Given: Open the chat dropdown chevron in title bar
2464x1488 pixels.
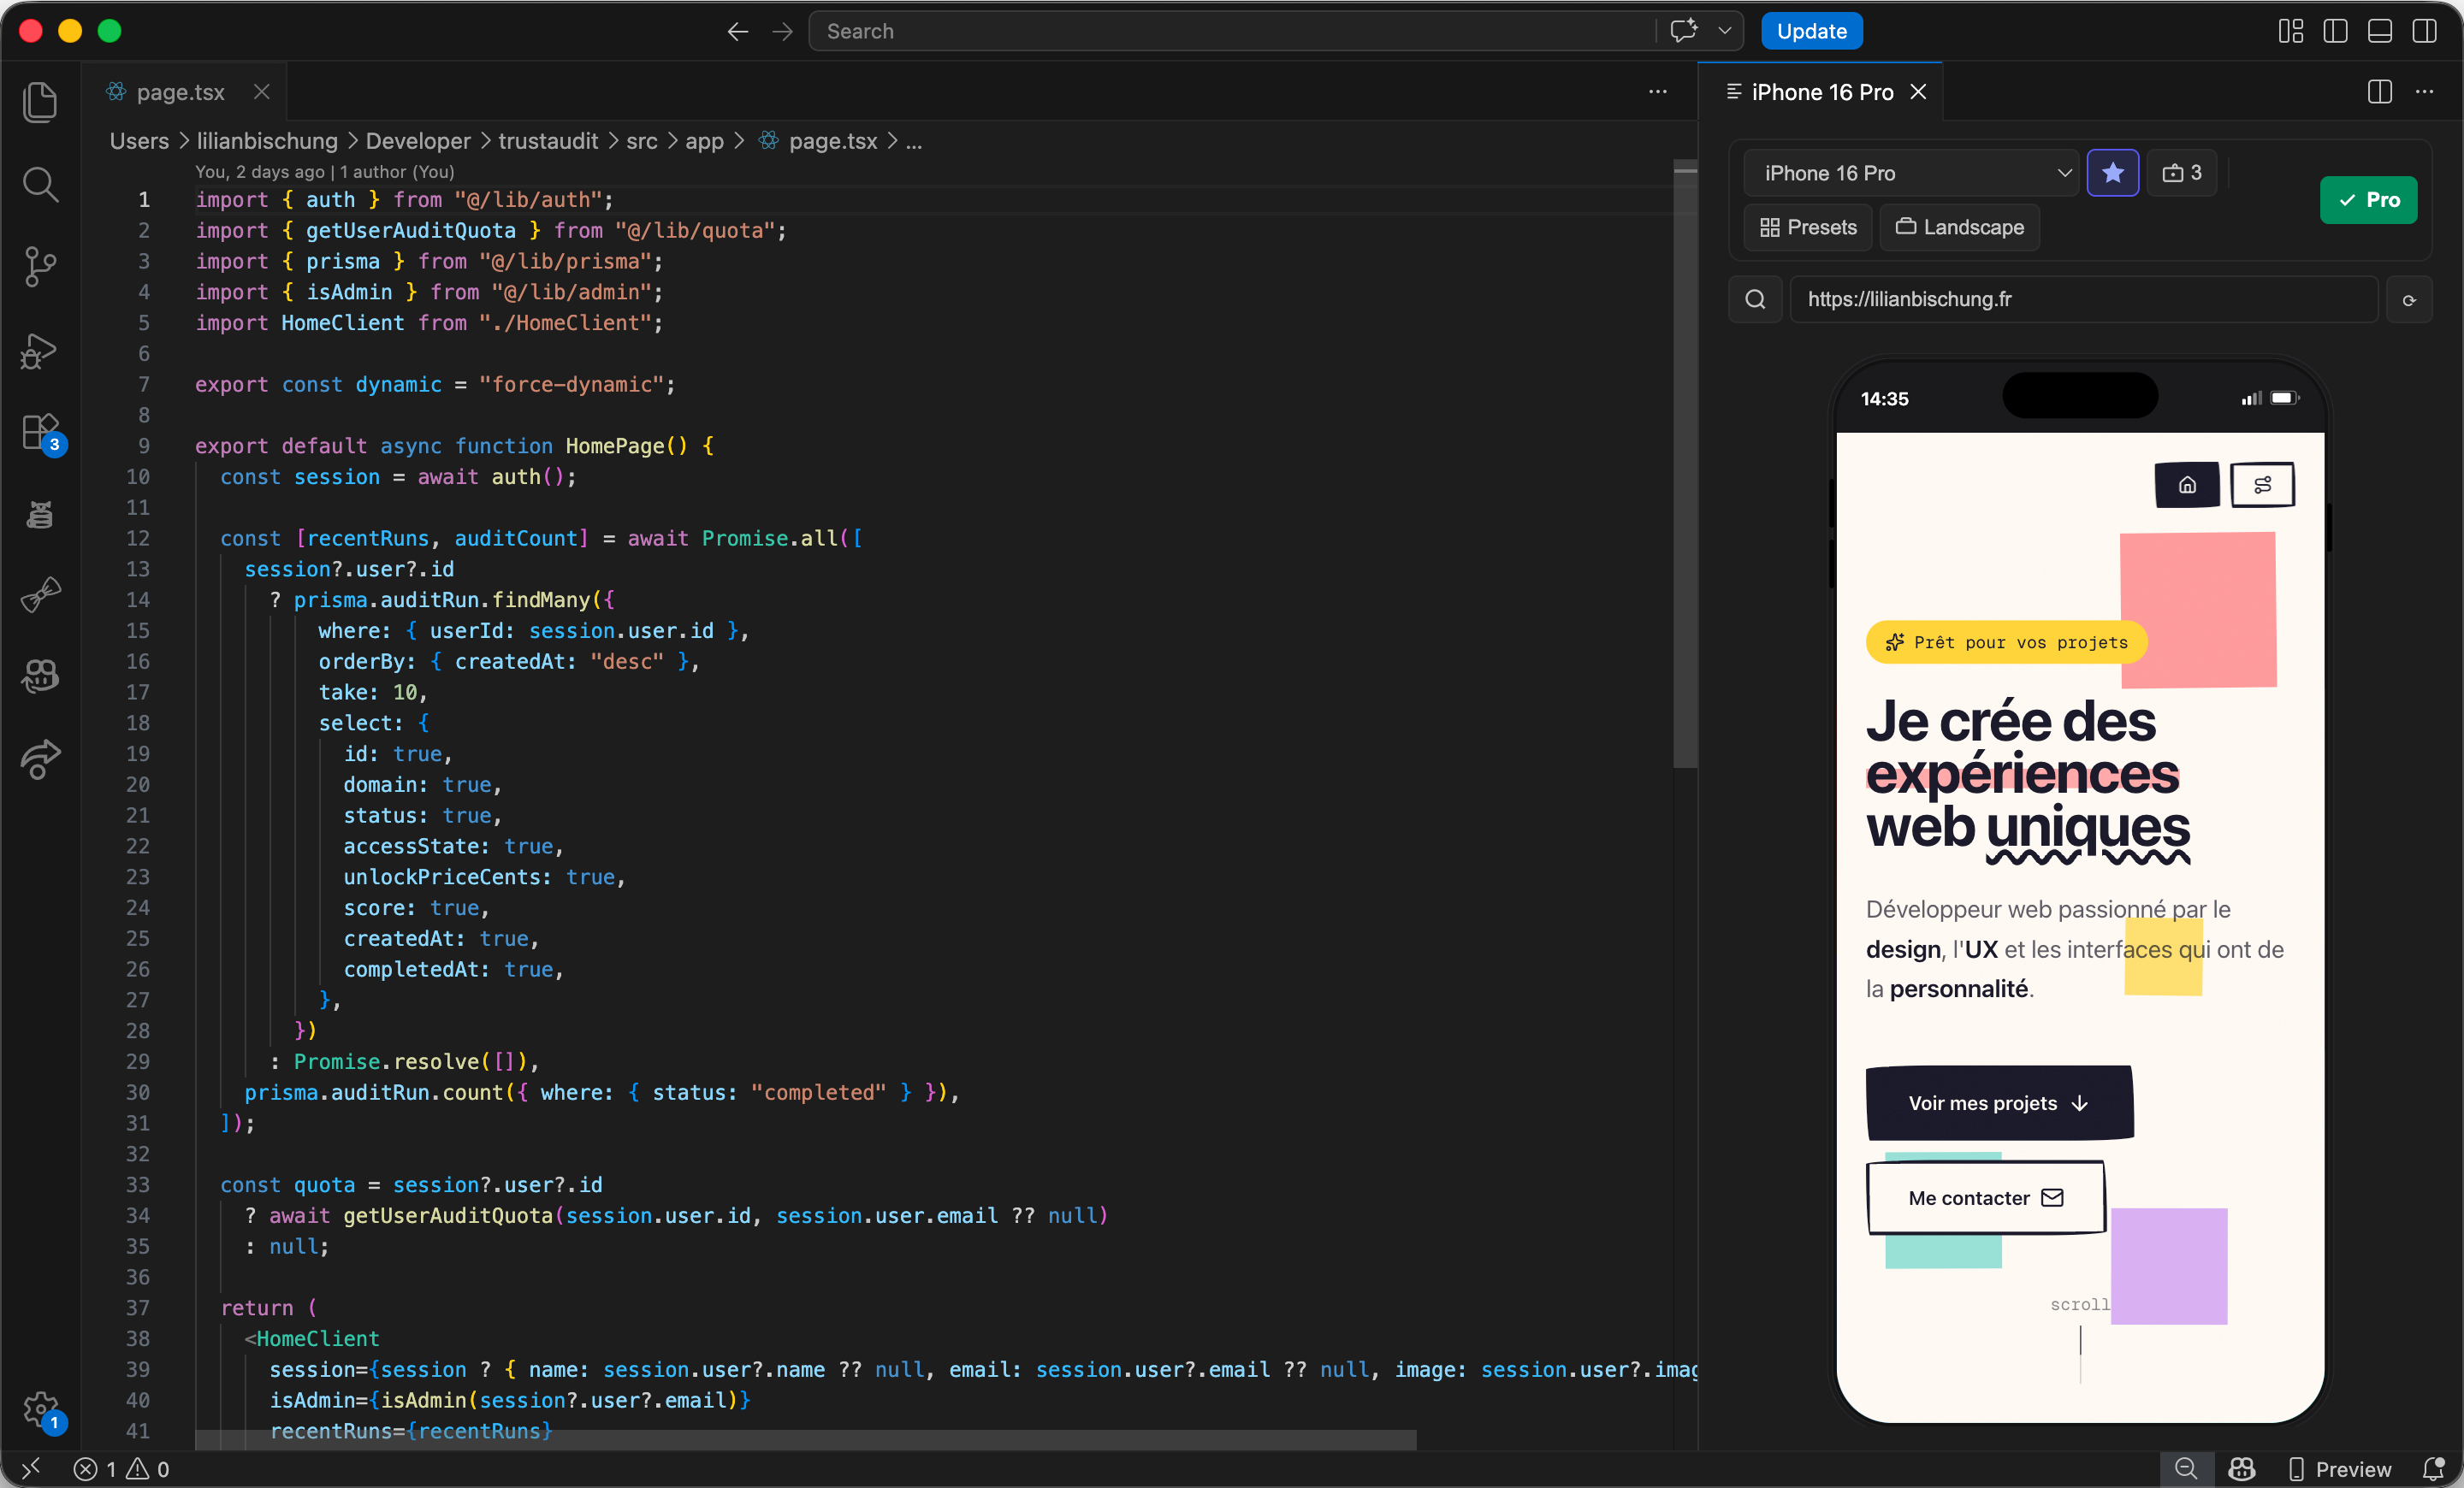Looking at the screenshot, I should 1725,31.
